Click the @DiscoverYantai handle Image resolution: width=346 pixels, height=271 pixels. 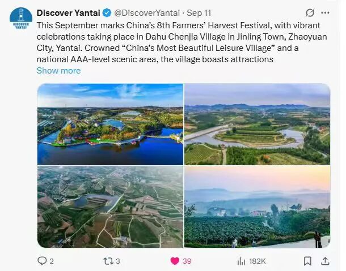(147, 13)
